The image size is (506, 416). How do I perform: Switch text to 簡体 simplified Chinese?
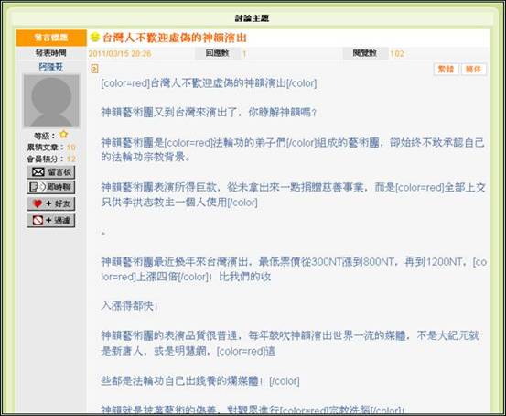(473, 69)
